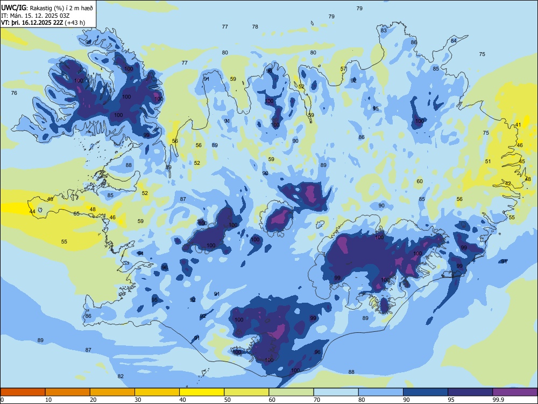Select the medium blue 80–90 legend swatch
Screen dimensions: 538x404
pyautogui.click(x=381, y=392)
